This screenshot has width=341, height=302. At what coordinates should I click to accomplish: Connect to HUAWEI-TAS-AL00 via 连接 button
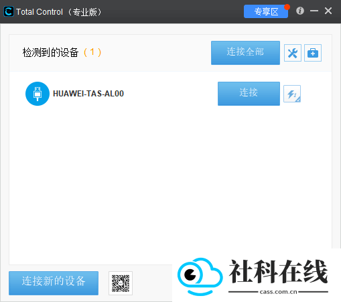[249, 94]
